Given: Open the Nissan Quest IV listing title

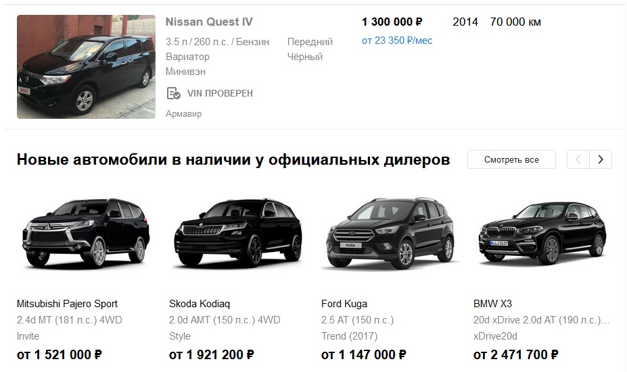Looking at the screenshot, I should coord(209,22).
